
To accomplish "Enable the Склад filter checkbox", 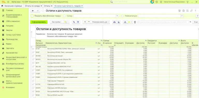I will (65, 16).
